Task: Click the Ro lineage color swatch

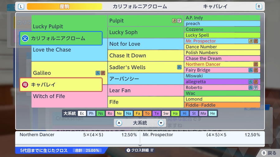Action: (110, 113)
